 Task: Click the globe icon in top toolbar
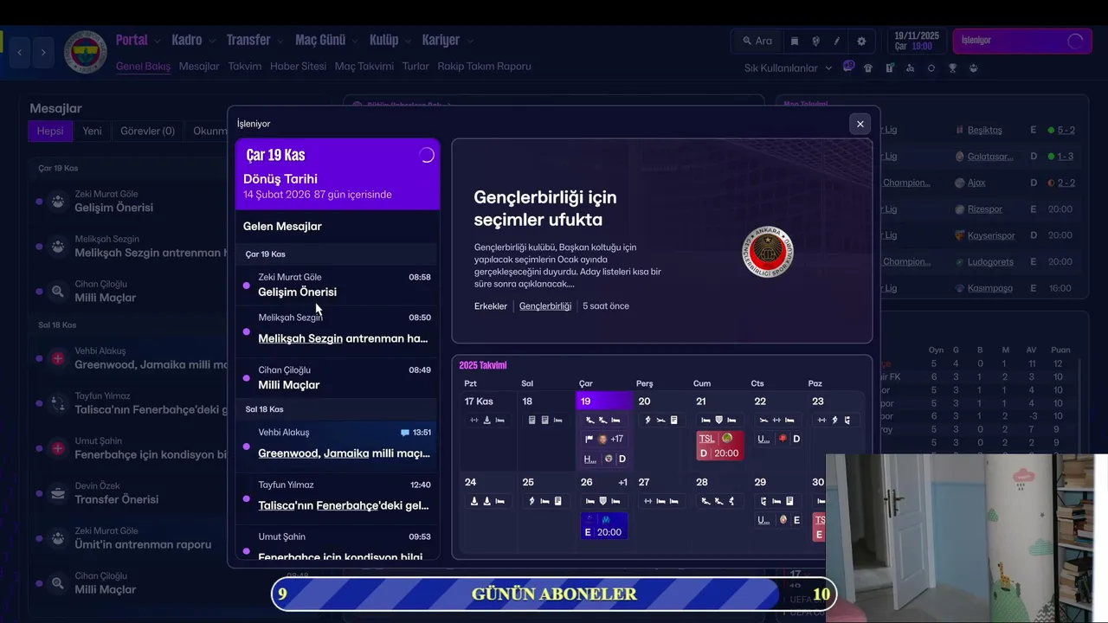[x=815, y=41]
